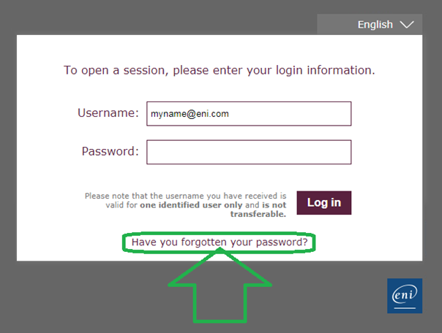Click the green upward arrow annotation
Viewport: 442px width, 333px height.
[x=220, y=286]
